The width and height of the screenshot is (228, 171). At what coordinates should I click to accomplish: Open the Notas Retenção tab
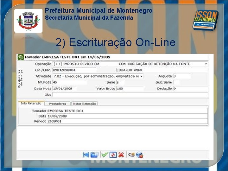click(85, 104)
